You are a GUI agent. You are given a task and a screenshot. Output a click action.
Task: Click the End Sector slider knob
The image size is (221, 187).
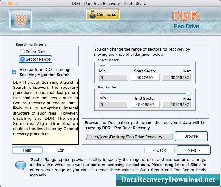pos(188,93)
